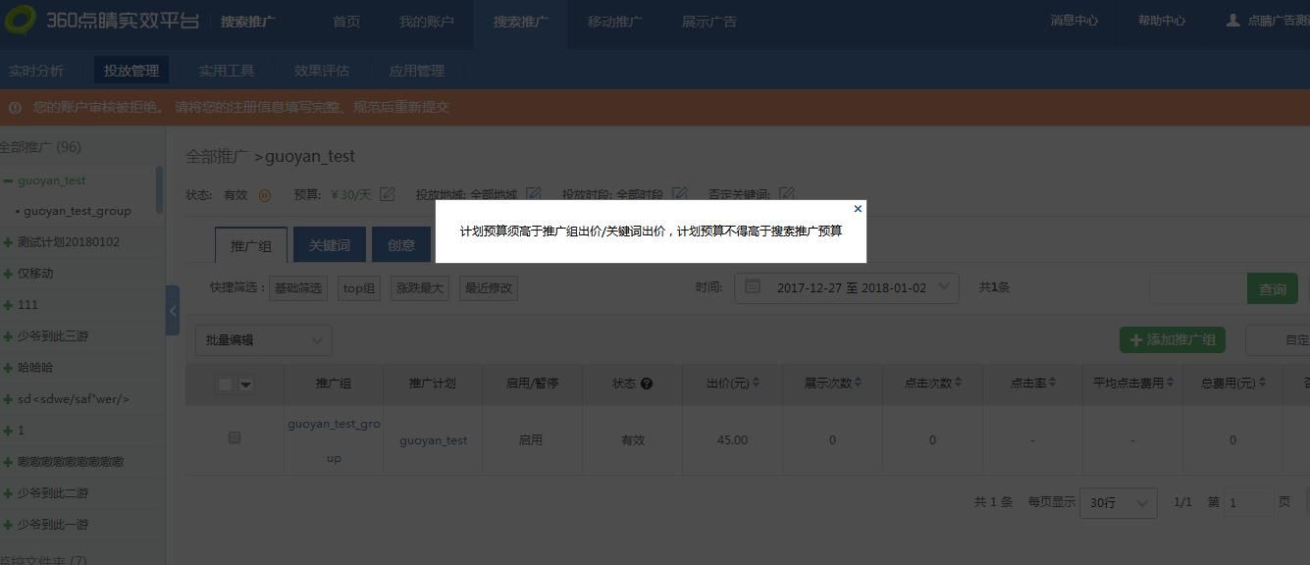Image resolution: width=1310 pixels, height=565 pixels.
Task: Open the 30行 per-page dropdown
Action: pyautogui.click(x=1118, y=502)
